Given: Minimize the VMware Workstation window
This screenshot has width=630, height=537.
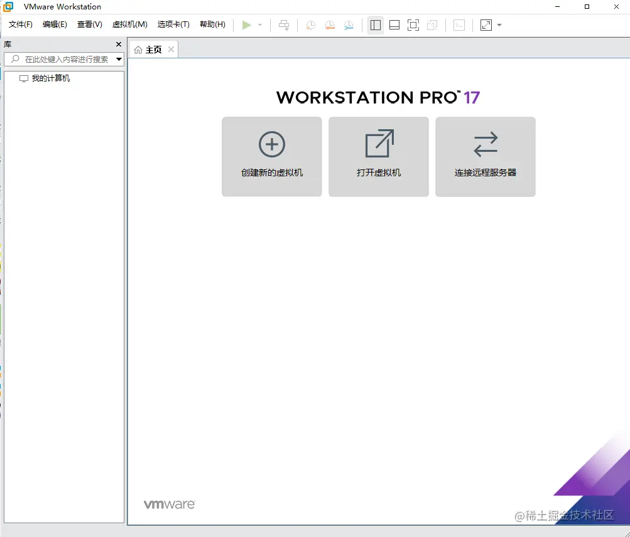Looking at the screenshot, I should 557,7.
